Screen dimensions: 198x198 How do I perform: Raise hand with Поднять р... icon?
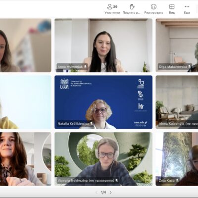pos(132,9)
